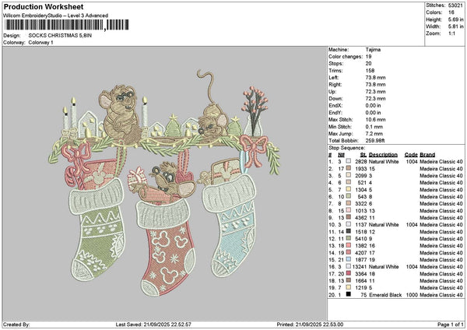Select the Trims value '158'

pyautogui.click(x=370, y=71)
